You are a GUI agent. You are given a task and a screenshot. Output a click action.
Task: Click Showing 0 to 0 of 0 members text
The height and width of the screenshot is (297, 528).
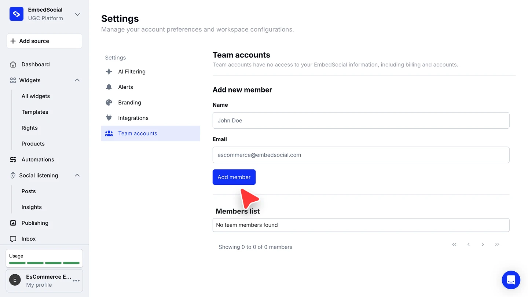pyautogui.click(x=256, y=247)
